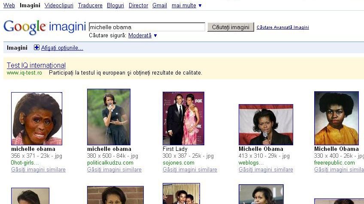Open Gmail from the top bar
The image size is (364, 204).
point(160,5)
